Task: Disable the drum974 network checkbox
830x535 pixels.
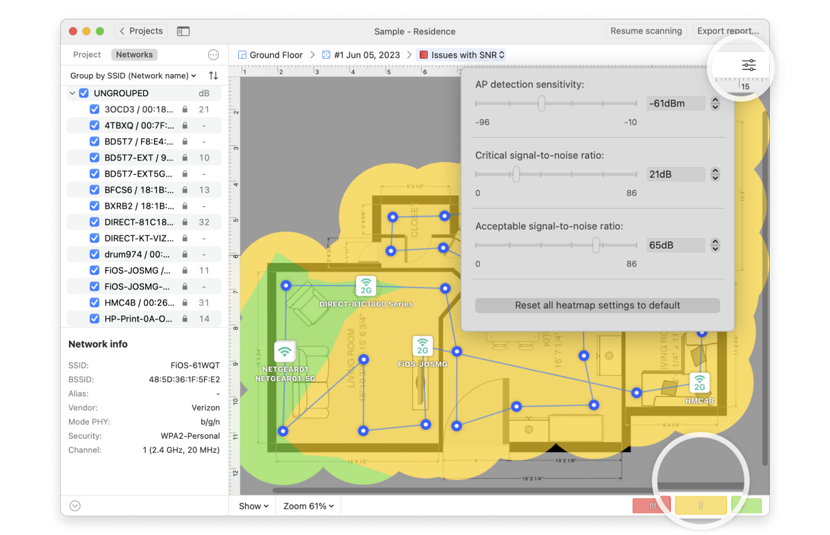Action: (x=95, y=254)
